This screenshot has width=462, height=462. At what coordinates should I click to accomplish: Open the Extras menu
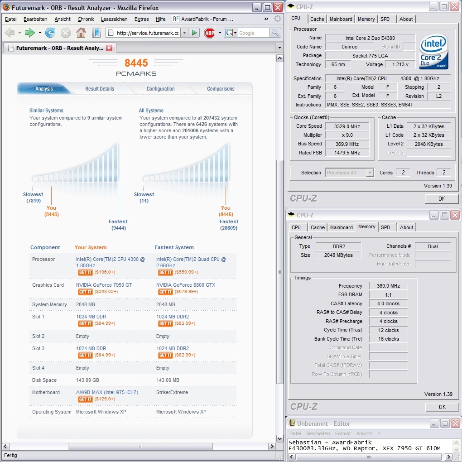(x=141, y=19)
